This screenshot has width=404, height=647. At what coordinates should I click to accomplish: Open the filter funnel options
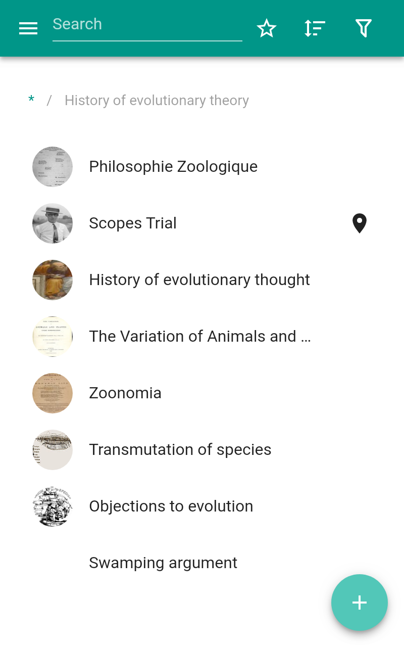coord(363,28)
